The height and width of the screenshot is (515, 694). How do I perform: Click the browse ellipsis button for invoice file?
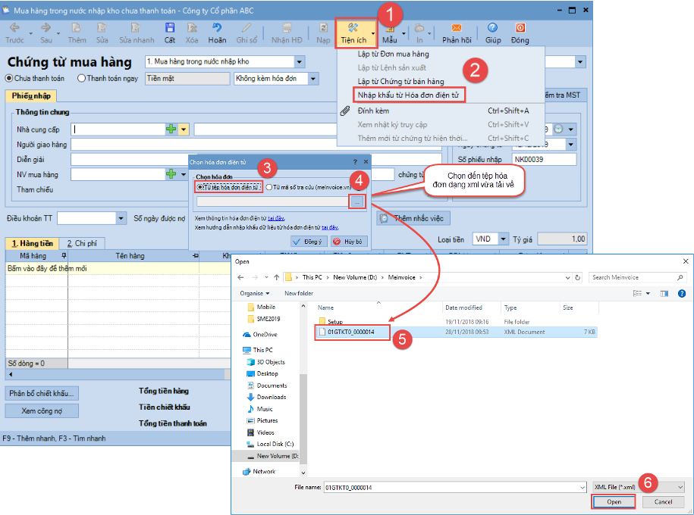[x=358, y=201]
